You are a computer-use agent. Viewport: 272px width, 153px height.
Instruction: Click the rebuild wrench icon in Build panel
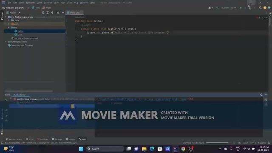click(x=6, y=99)
